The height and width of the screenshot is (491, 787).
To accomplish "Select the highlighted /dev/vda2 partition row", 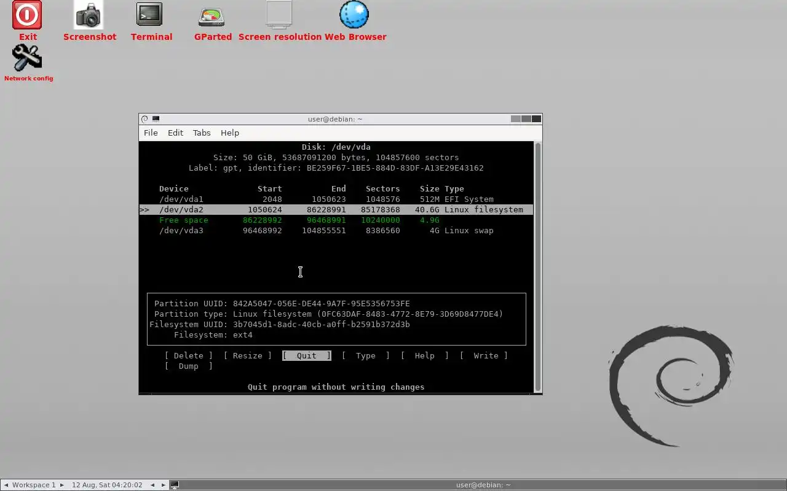I will [x=336, y=210].
